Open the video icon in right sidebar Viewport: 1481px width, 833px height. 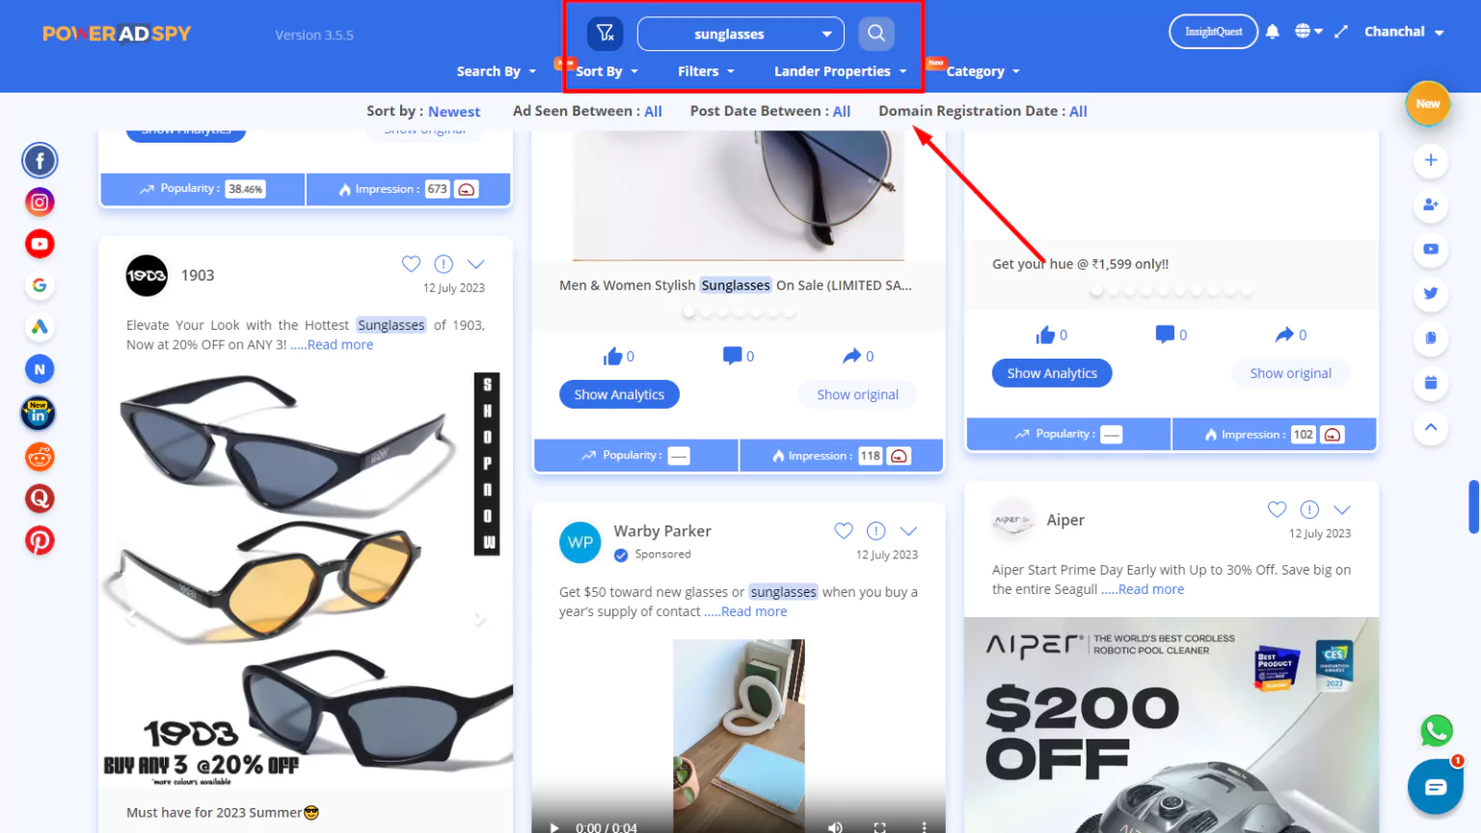[1431, 249]
